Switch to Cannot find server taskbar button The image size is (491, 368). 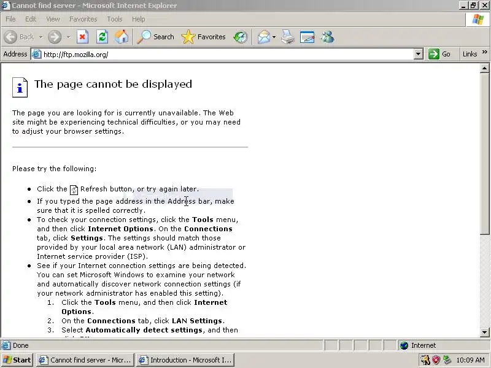pyautogui.click(x=85, y=360)
